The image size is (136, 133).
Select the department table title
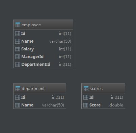33,89
